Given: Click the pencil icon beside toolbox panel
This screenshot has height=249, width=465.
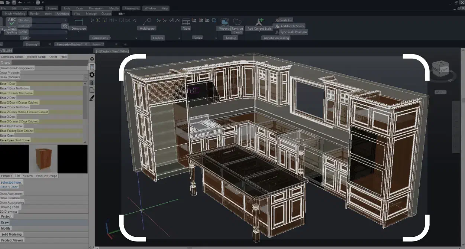Looking at the screenshot, I should click(92, 98).
